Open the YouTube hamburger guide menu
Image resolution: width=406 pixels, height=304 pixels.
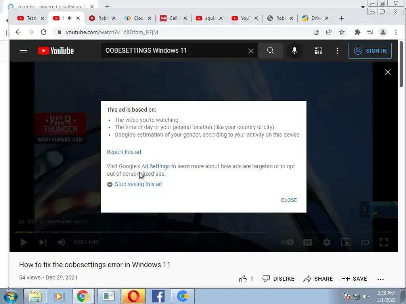24,51
